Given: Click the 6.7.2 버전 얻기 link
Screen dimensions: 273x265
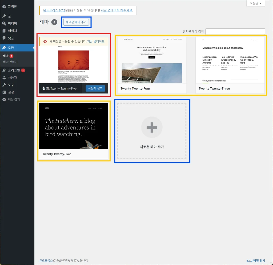Looking at the screenshot, I should pos(256,260).
